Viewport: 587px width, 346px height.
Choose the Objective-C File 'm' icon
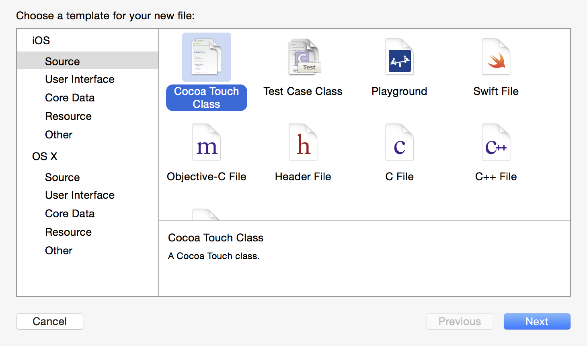point(207,142)
